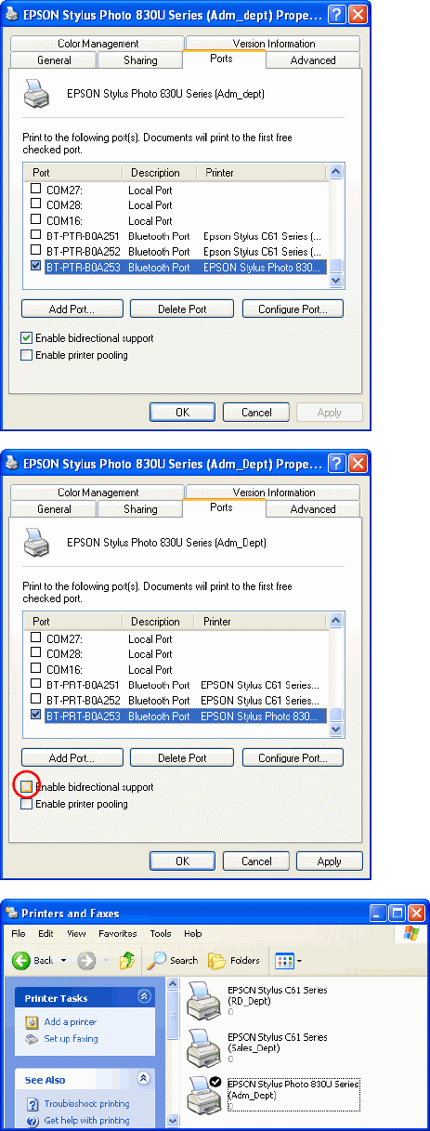Viewport: 430px width, 1131px height.
Task: Switch to General tab in top dialog
Action: [x=54, y=60]
